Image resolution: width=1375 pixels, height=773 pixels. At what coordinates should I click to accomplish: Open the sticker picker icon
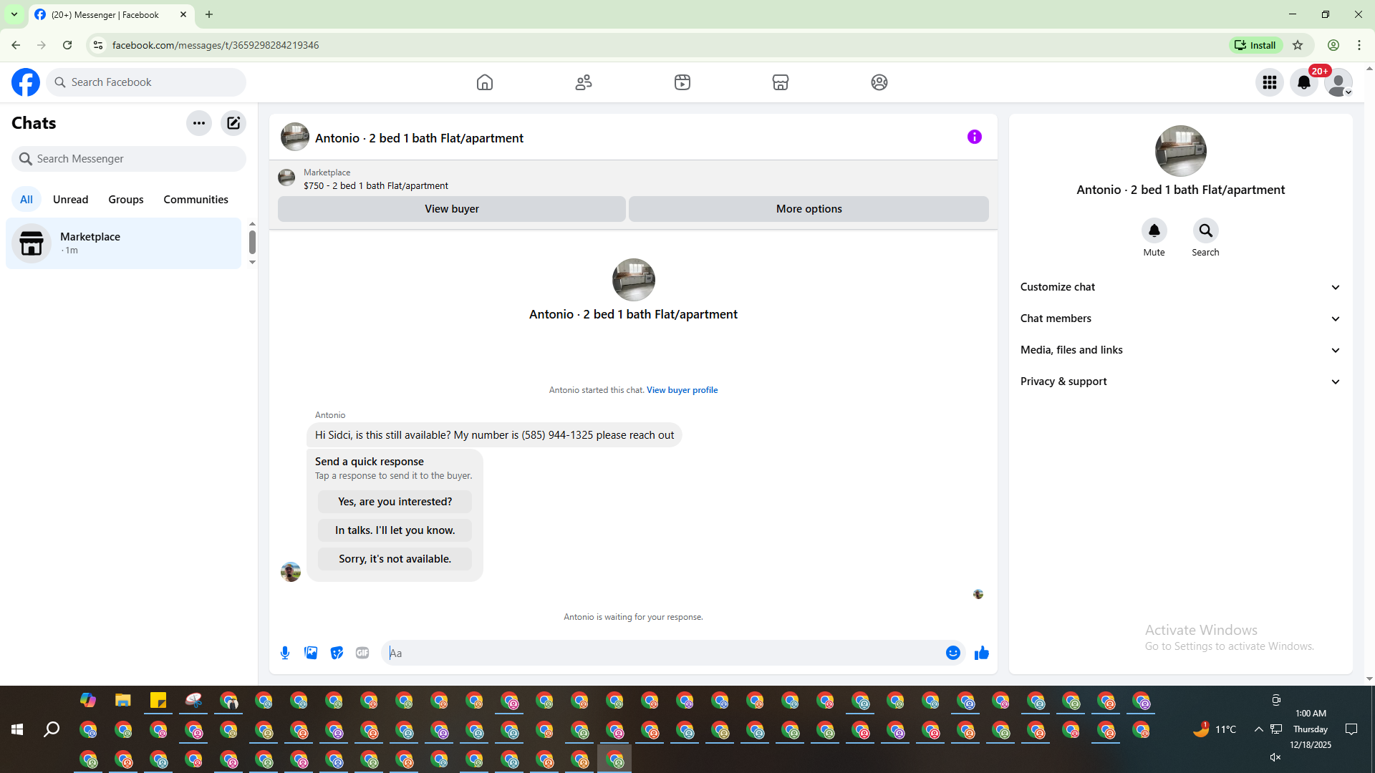coord(337,653)
